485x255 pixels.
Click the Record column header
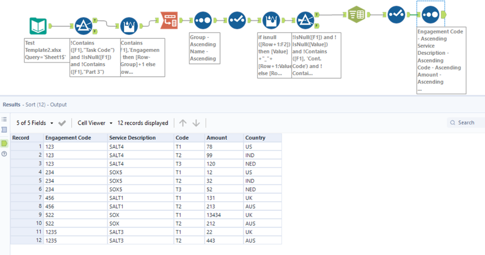tap(27, 138)
